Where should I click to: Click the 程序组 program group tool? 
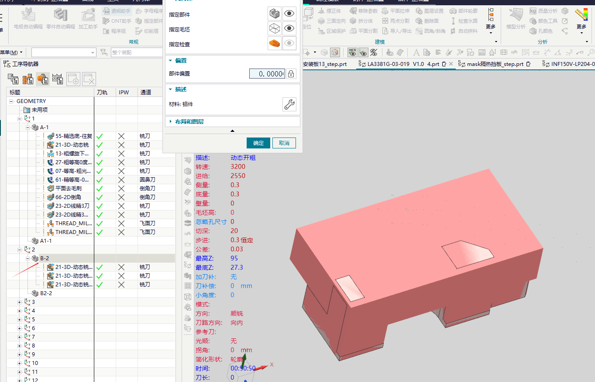[x=114, y=31]
